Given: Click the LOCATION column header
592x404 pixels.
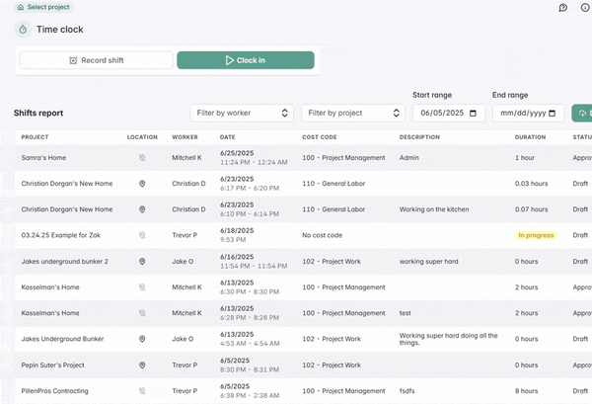Looking at the screenshot, I should (x=142, y=137).
